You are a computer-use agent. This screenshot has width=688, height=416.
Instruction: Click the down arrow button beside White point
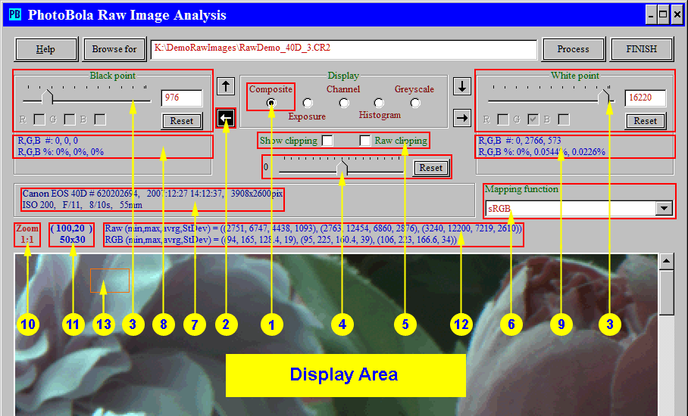point(461,85)
